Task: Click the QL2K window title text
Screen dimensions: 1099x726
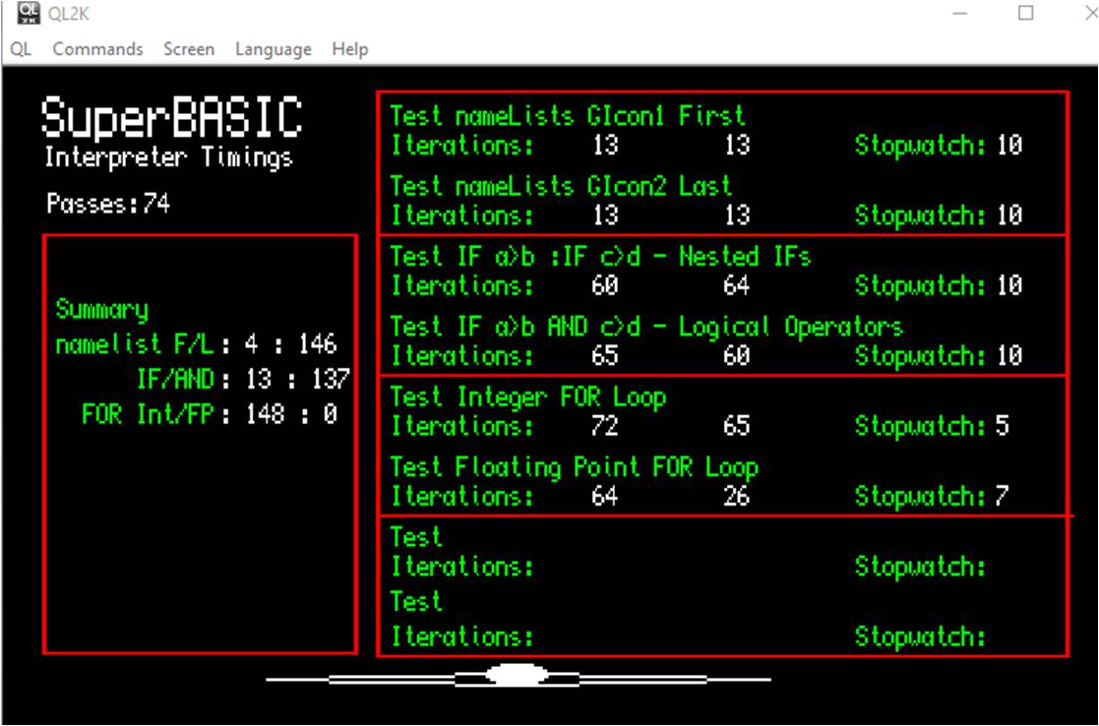Action: (69, 14)
